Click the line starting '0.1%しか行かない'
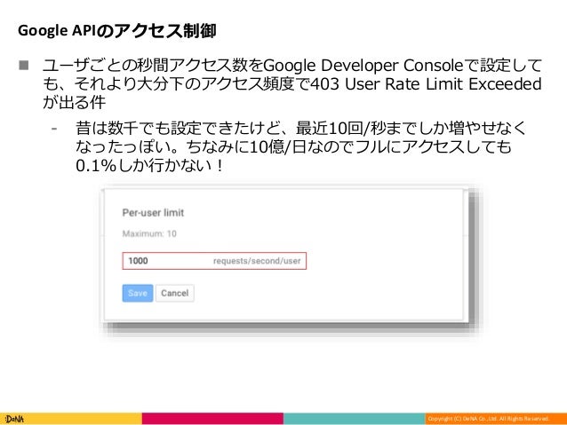 tap(149, 165)
